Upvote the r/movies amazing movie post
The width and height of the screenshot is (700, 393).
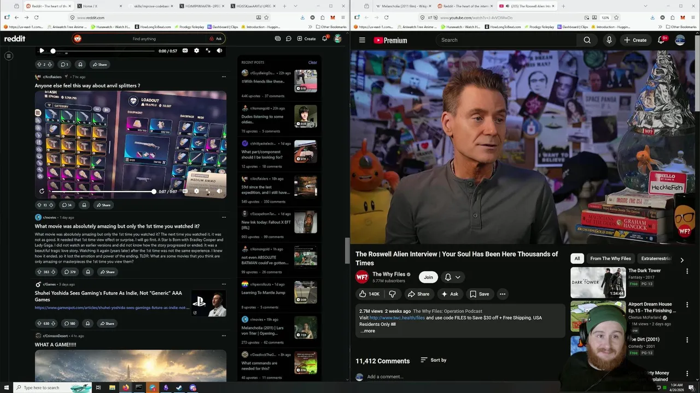(x=39, y=272)
